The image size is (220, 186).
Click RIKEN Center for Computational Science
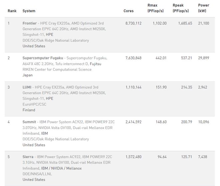(x=57, y=69)
